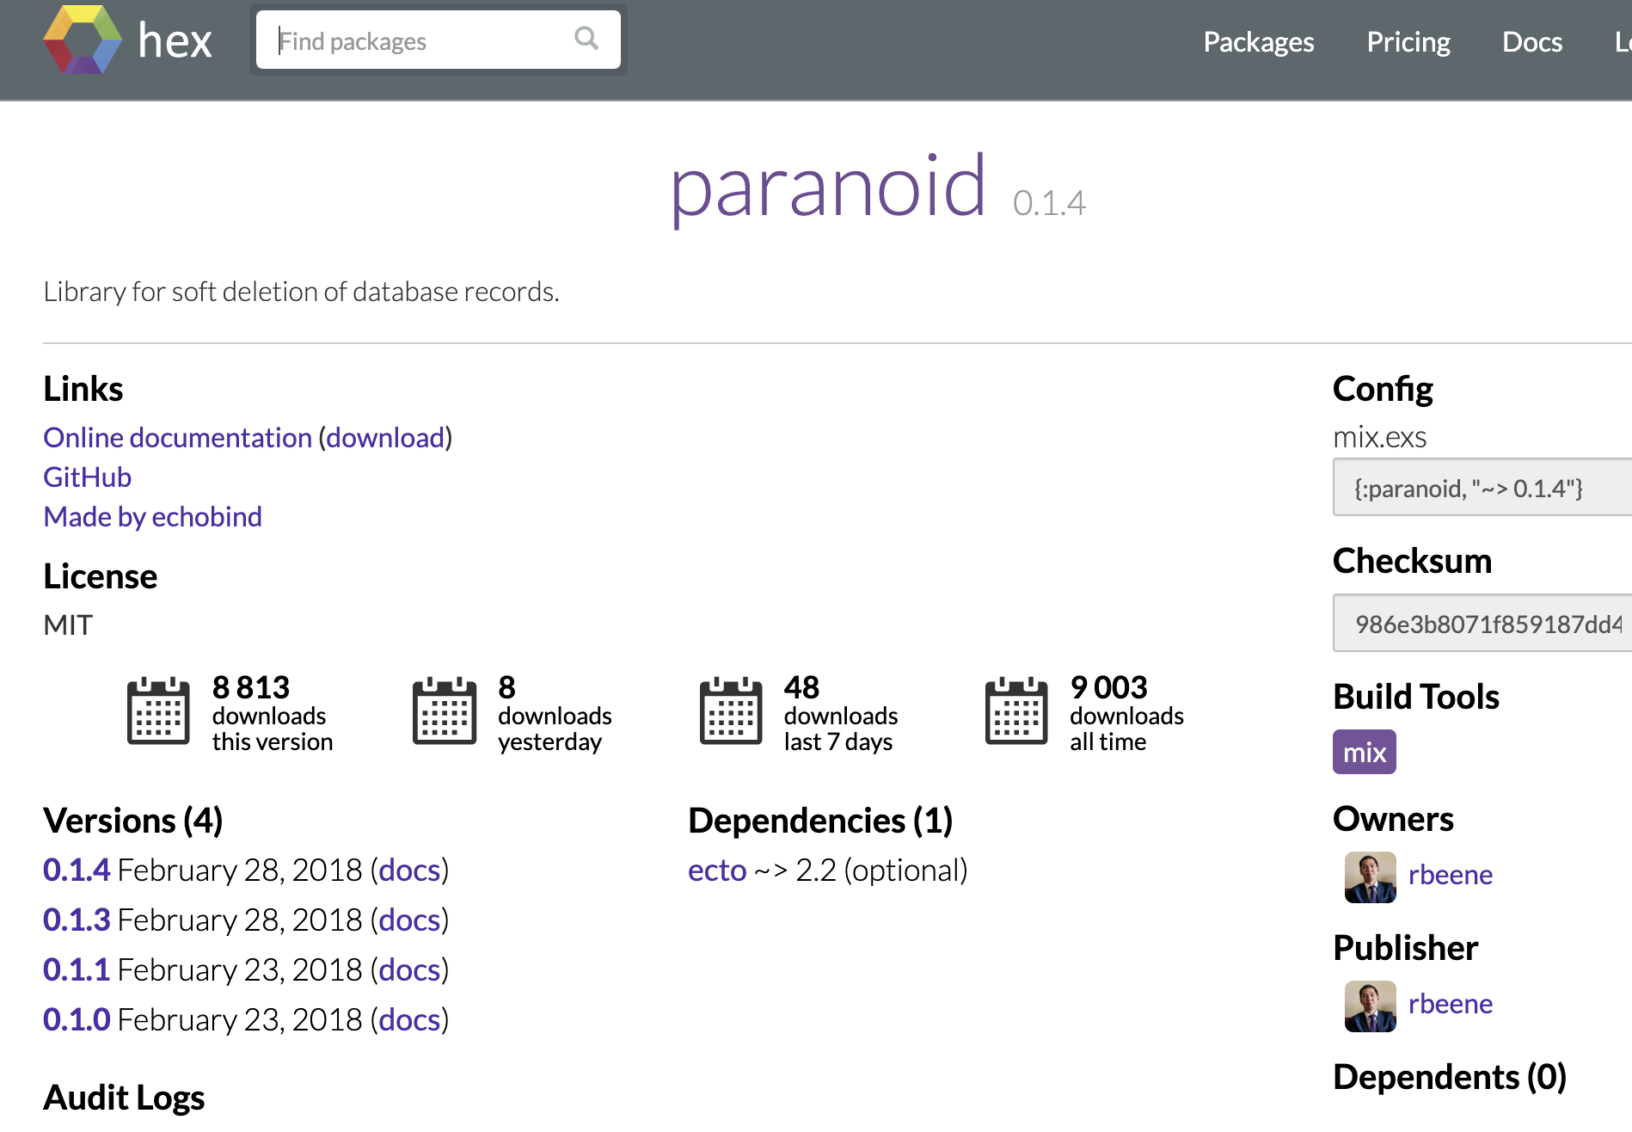Click the '9 003' all time count

click(1108, 686)
